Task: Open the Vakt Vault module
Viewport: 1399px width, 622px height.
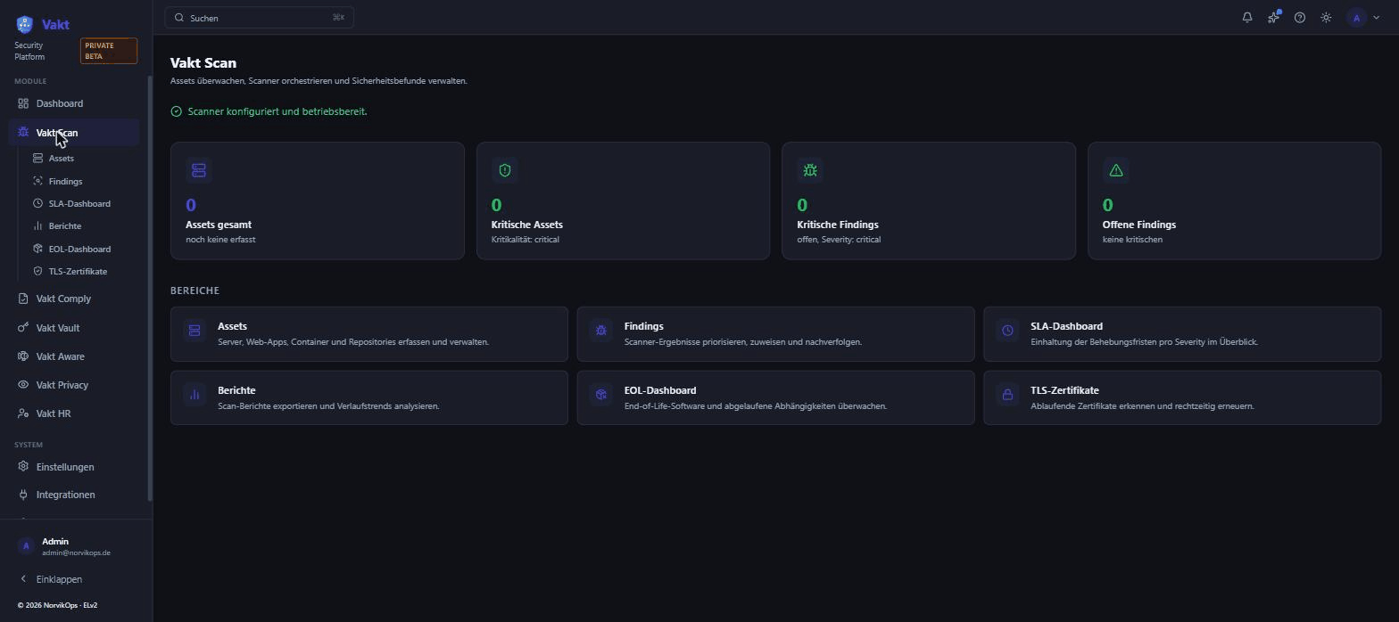Action: pyautogui.click(x=75, y=328)
